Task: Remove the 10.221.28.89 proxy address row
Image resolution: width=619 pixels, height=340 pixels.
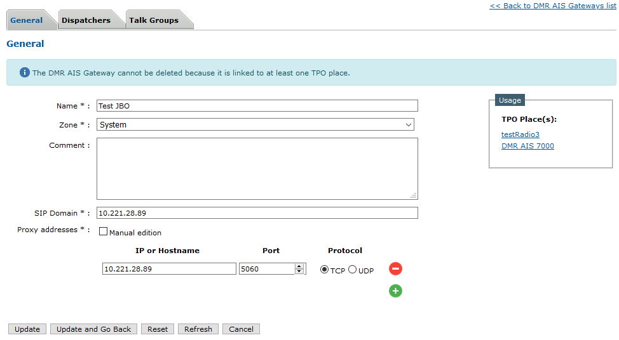Action: (395, 269)
